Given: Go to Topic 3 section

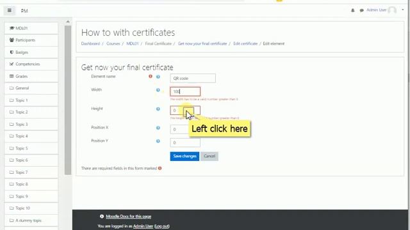Looking at the screenshot, I should click(31, 125).
